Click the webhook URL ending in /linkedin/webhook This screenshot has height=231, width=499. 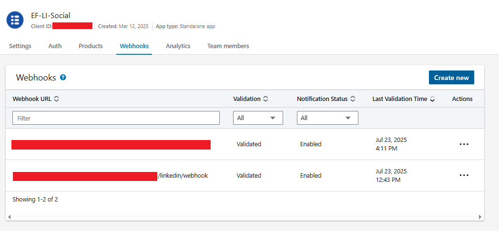pyautogui.click(x=183, y=176)
